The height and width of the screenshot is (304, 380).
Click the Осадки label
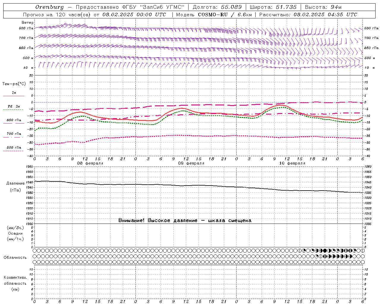coord(15,233)
